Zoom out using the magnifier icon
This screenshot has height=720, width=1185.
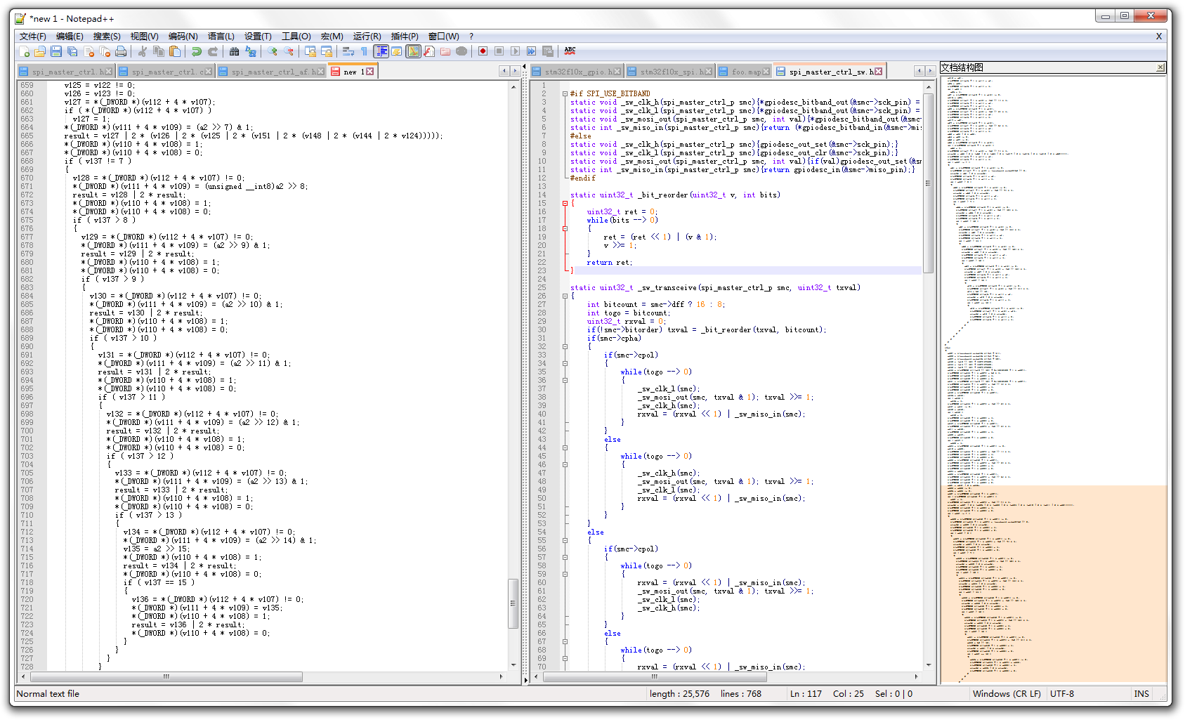pyautogui.click(x=288, y=51)
